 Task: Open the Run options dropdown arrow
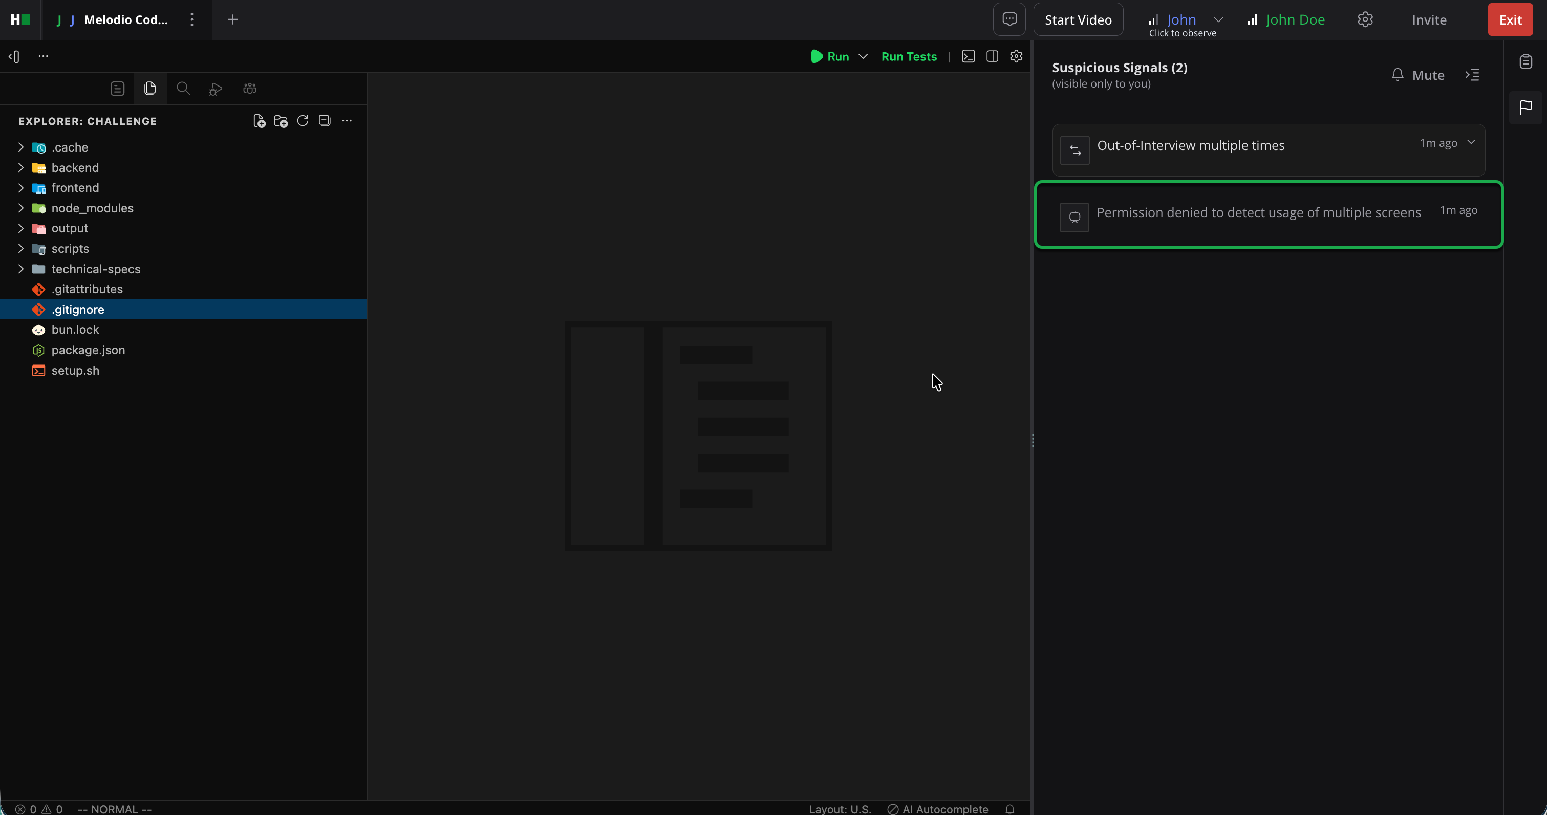click(863, 56)
